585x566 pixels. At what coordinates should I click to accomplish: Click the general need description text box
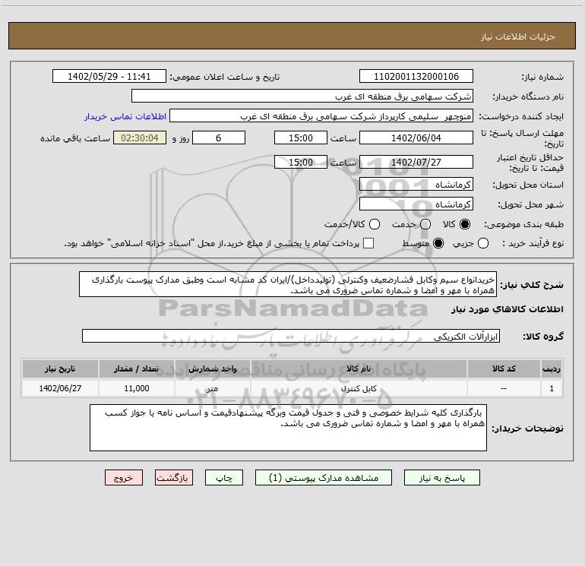tap(288, 284)
